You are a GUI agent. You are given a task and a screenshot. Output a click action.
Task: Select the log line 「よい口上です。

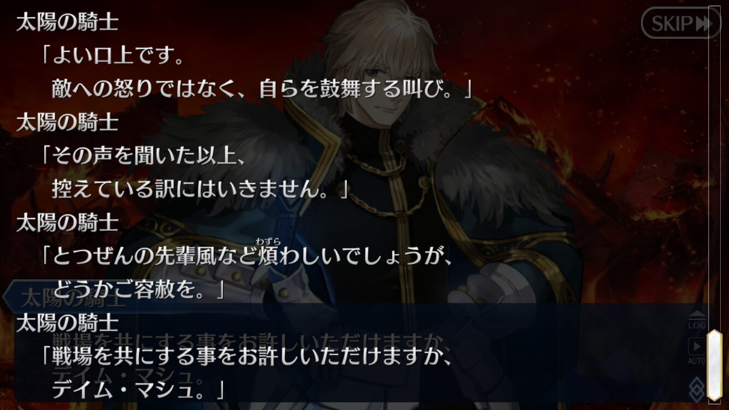pos(113,55)
